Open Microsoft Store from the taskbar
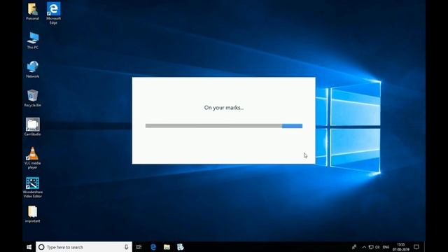The image size is (448, 252). 181,247
